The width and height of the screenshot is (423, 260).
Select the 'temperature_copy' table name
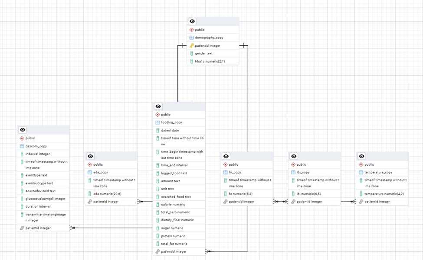pyautogui.click(x=378, y=172)
